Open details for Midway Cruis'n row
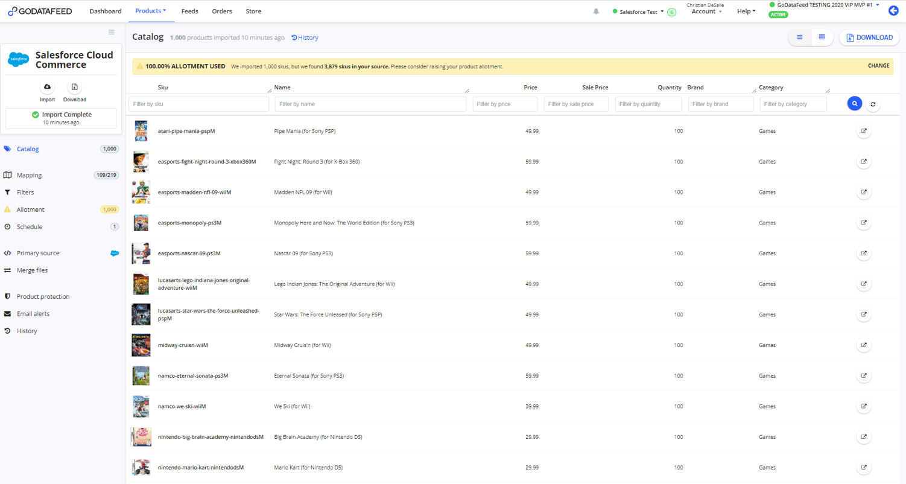 point(864,345)
